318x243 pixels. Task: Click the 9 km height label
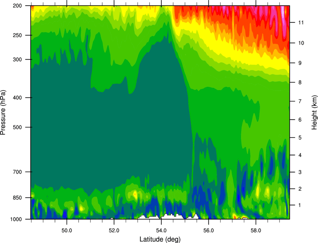point(300,63)
